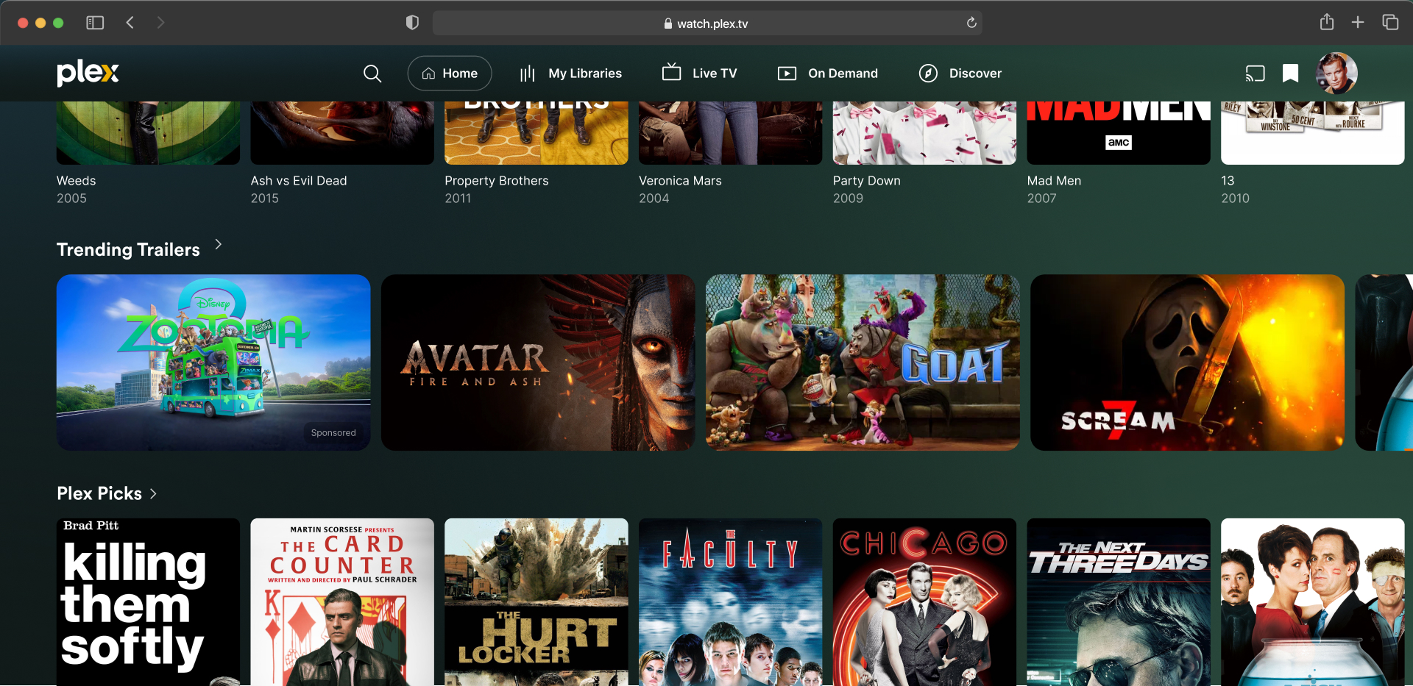Open the cast to device icon

point(1255,74)
